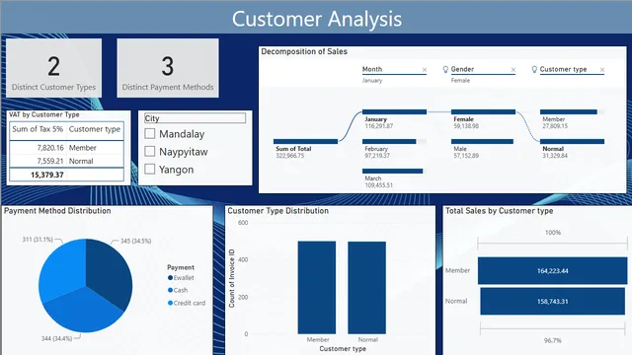
Task: Select the Male node bar
Action: tap(483, 142)
